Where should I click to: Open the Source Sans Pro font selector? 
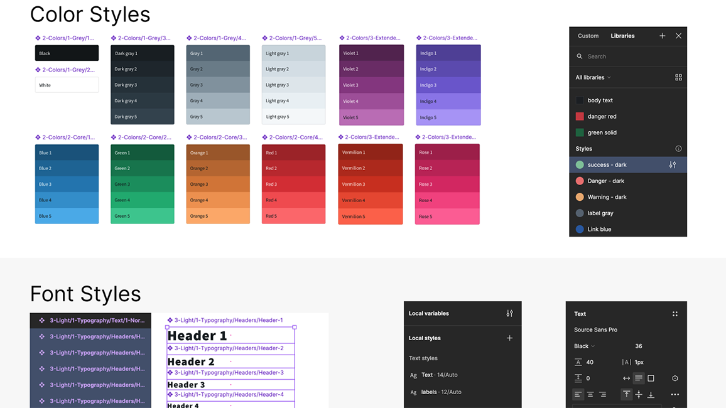595,330
